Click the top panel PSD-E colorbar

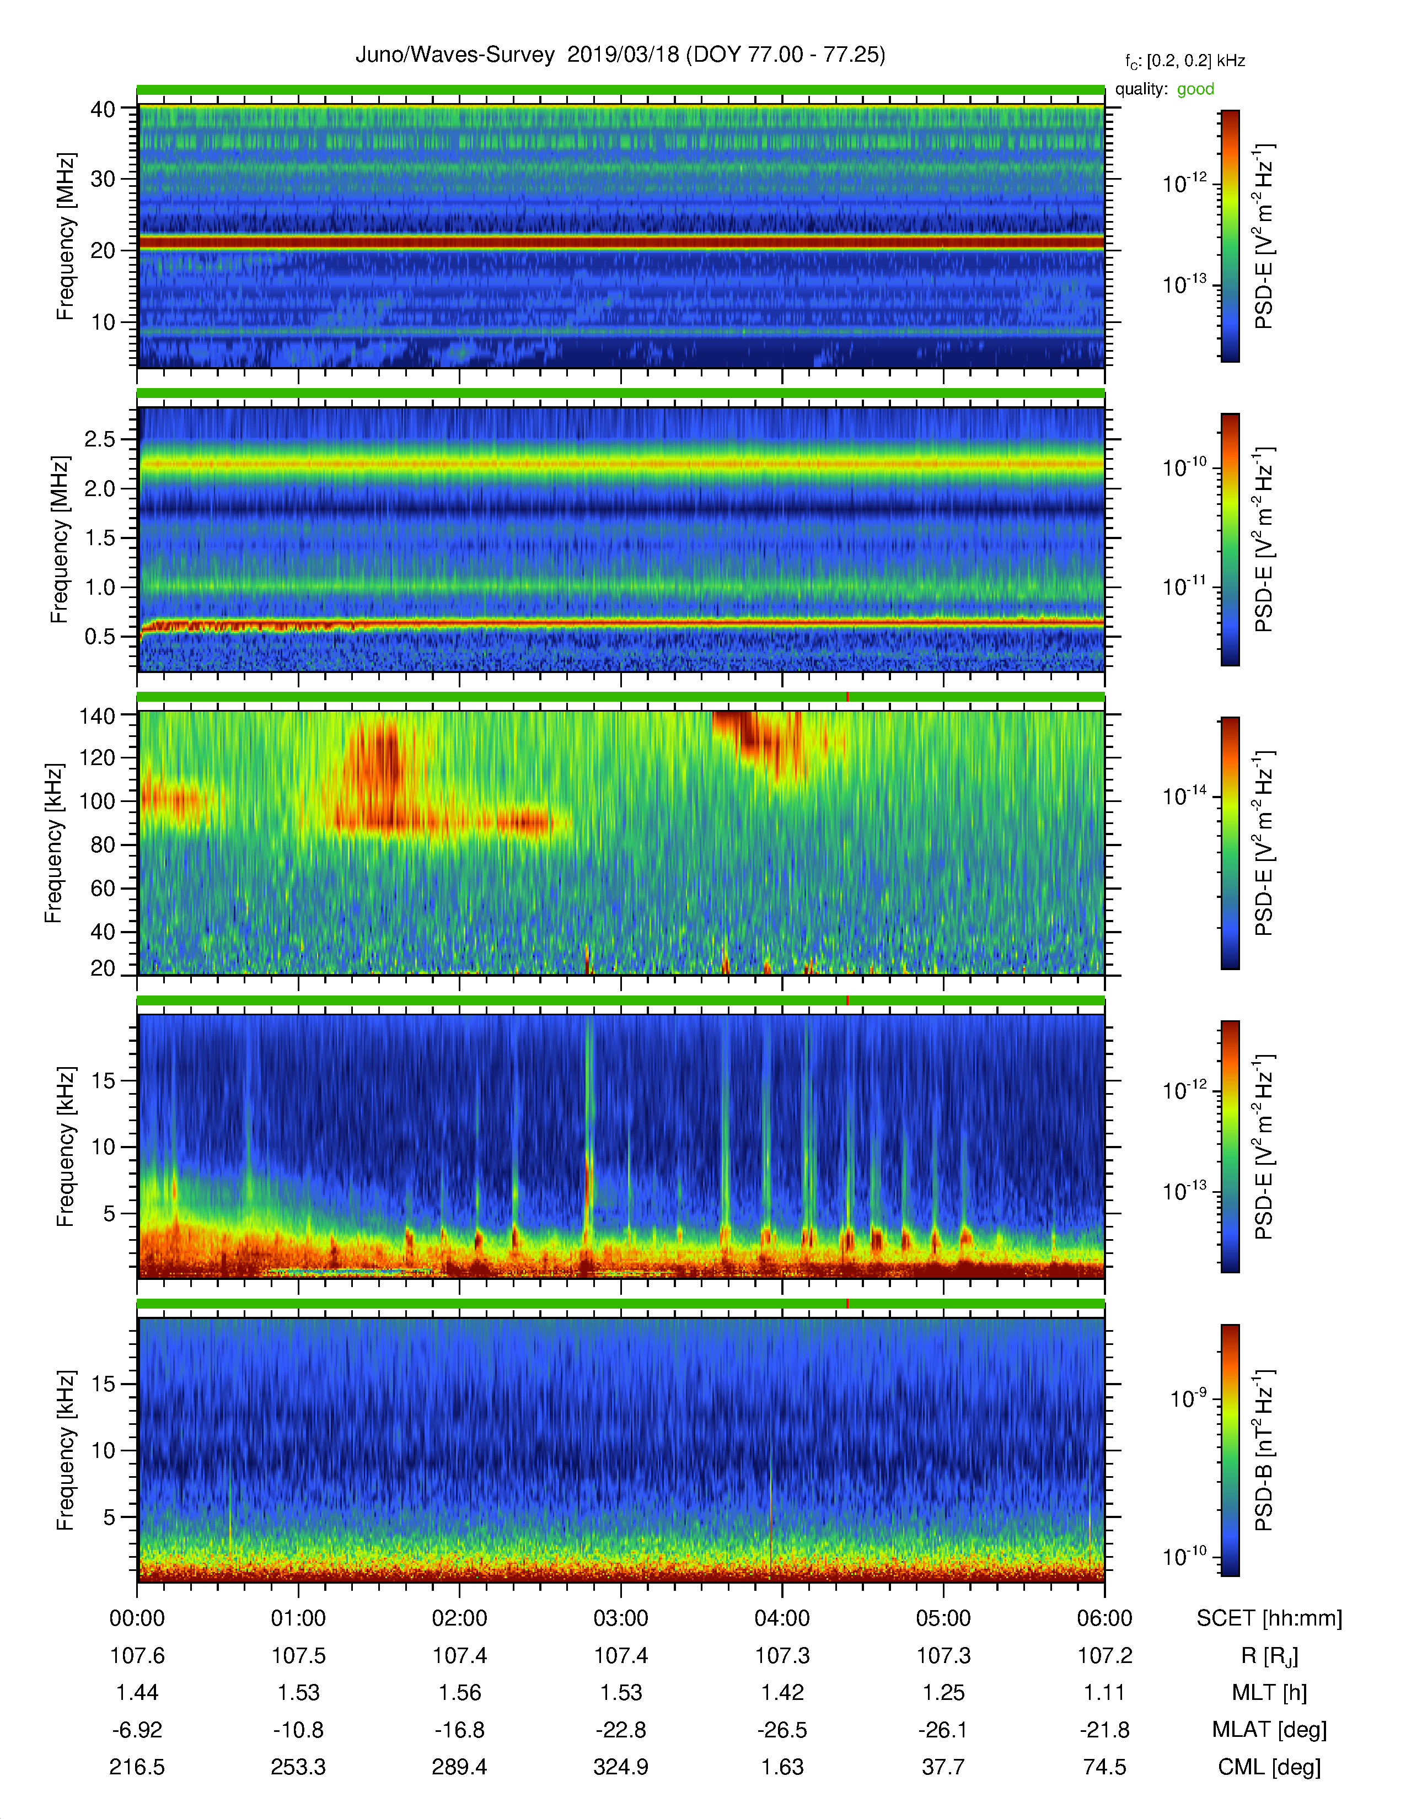1230,236
